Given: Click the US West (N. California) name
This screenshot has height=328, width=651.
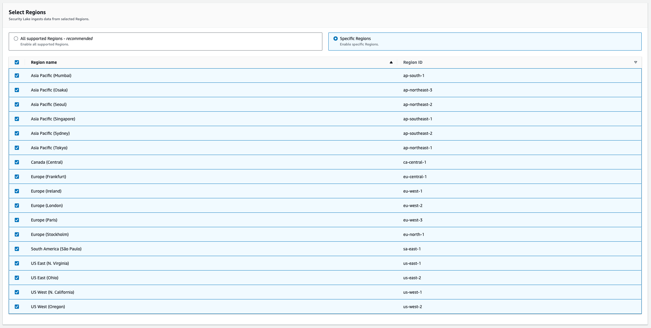Looking at the screenshot, I should coord(53,292).
